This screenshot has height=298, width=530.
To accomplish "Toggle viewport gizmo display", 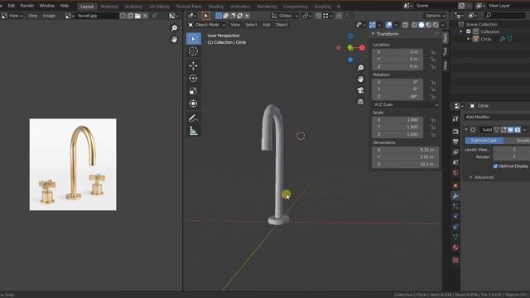I will (x=372, y=25).
